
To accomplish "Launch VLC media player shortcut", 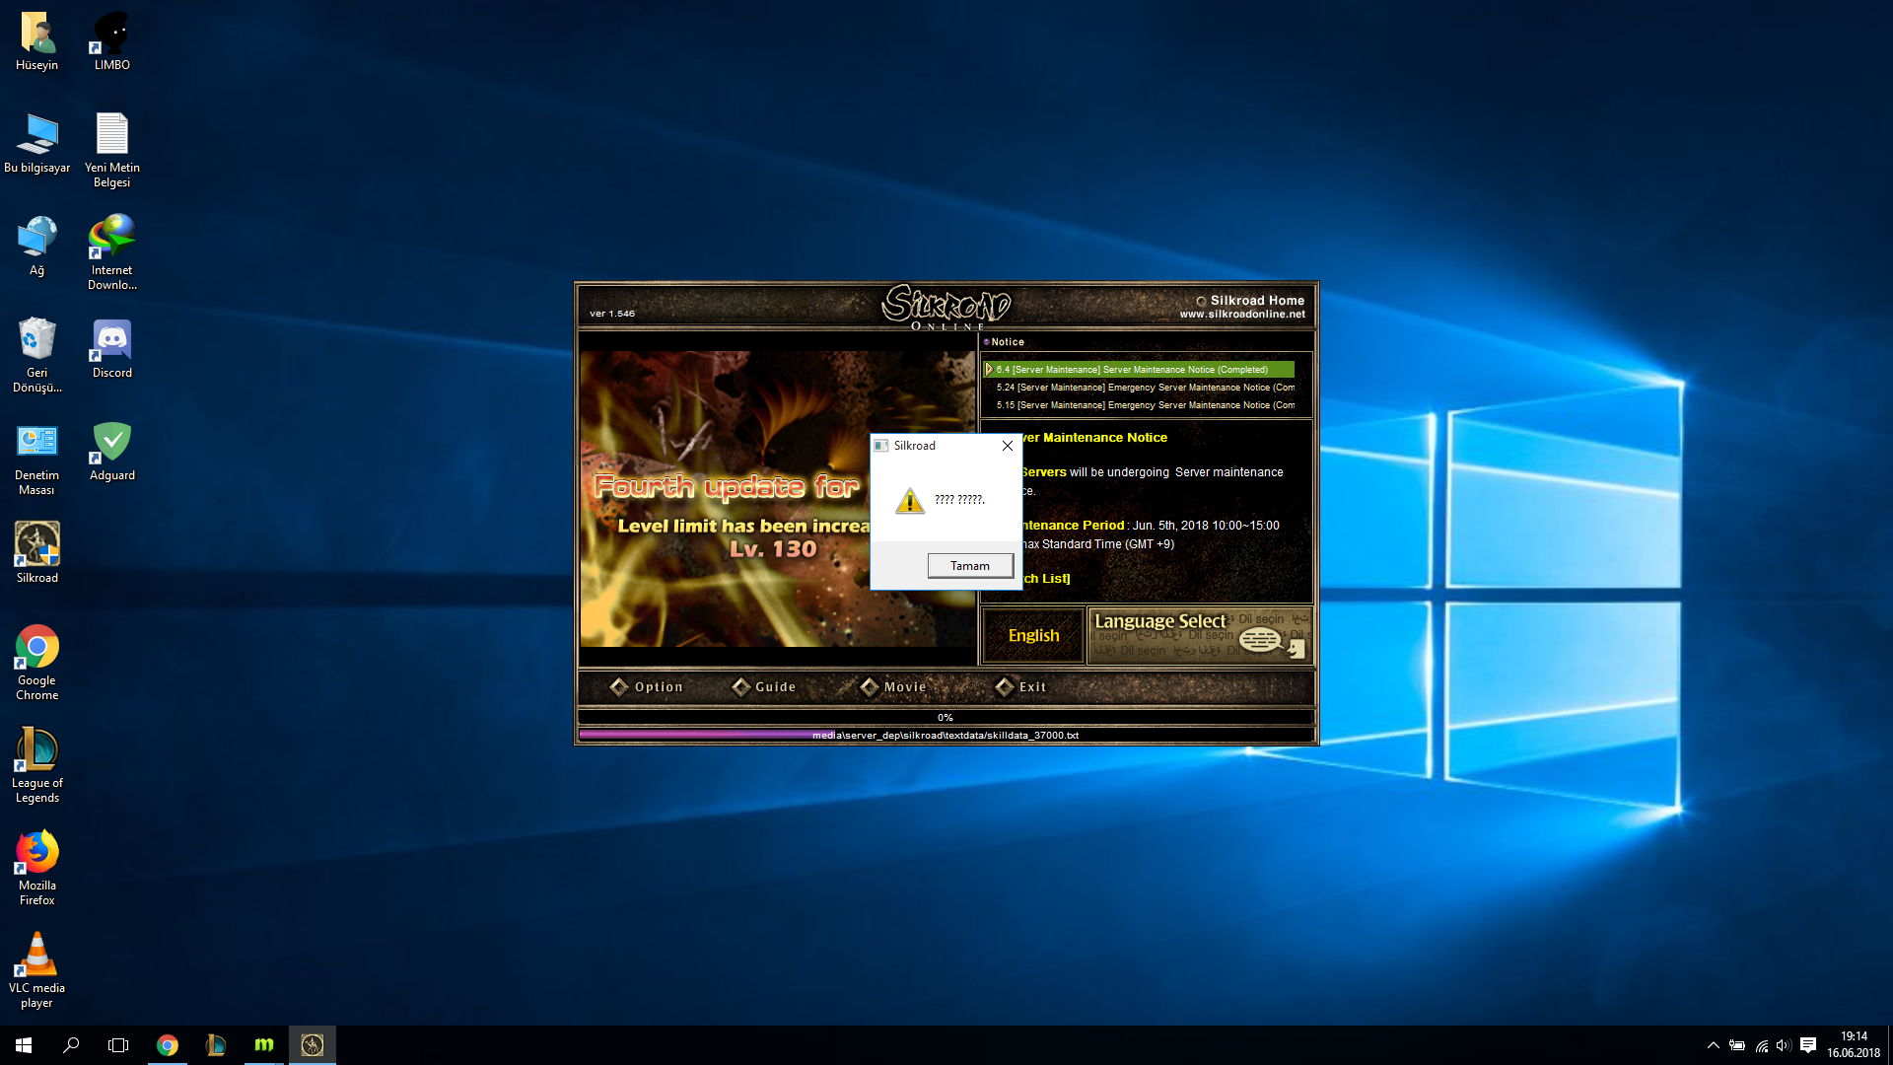I will [36, 971].
